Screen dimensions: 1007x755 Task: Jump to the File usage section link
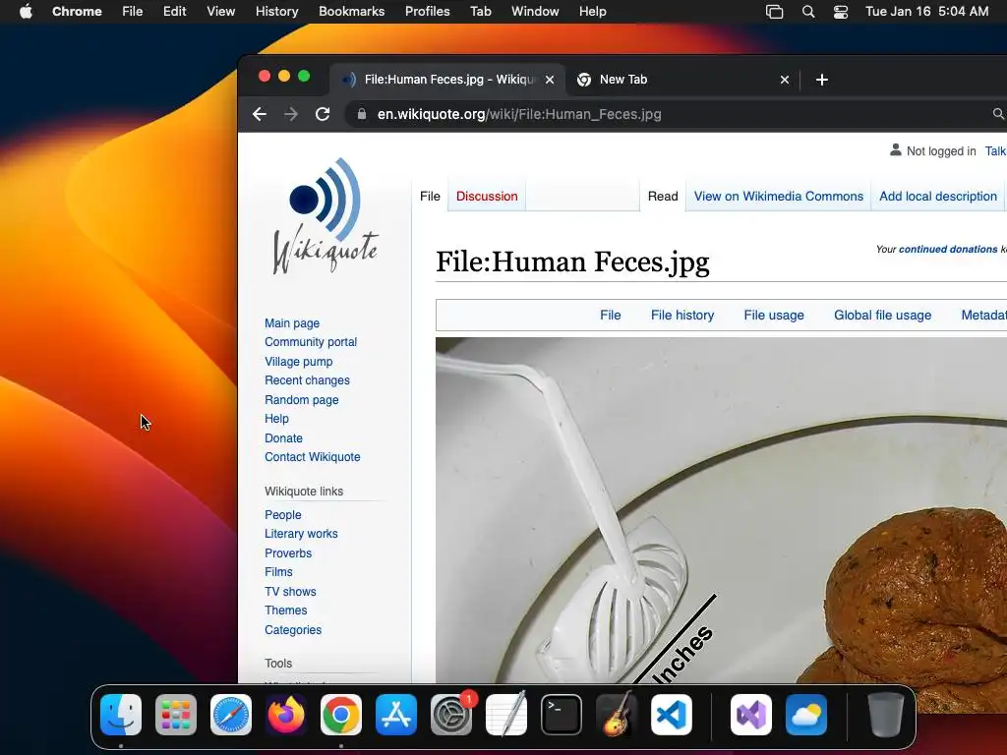774,316
